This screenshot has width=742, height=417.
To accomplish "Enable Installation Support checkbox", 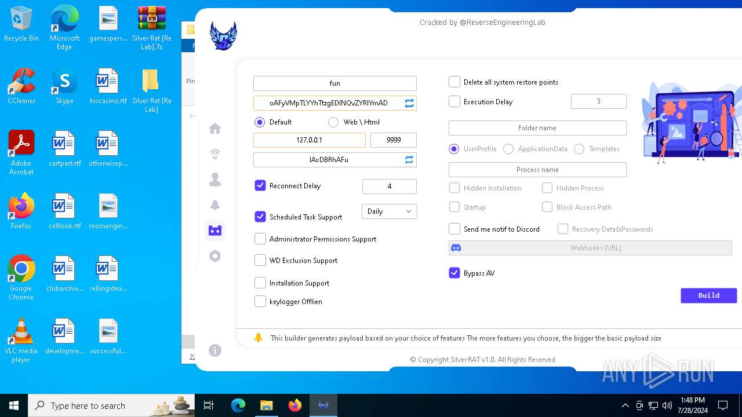I will (260, 283).
